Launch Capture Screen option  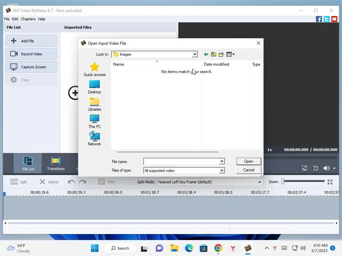[x=31, y=67]
